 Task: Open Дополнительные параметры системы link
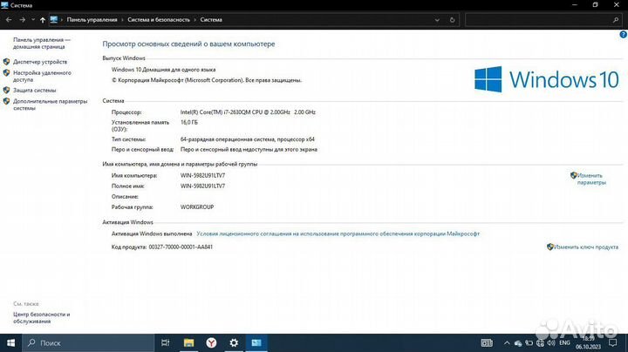(50, 105)
